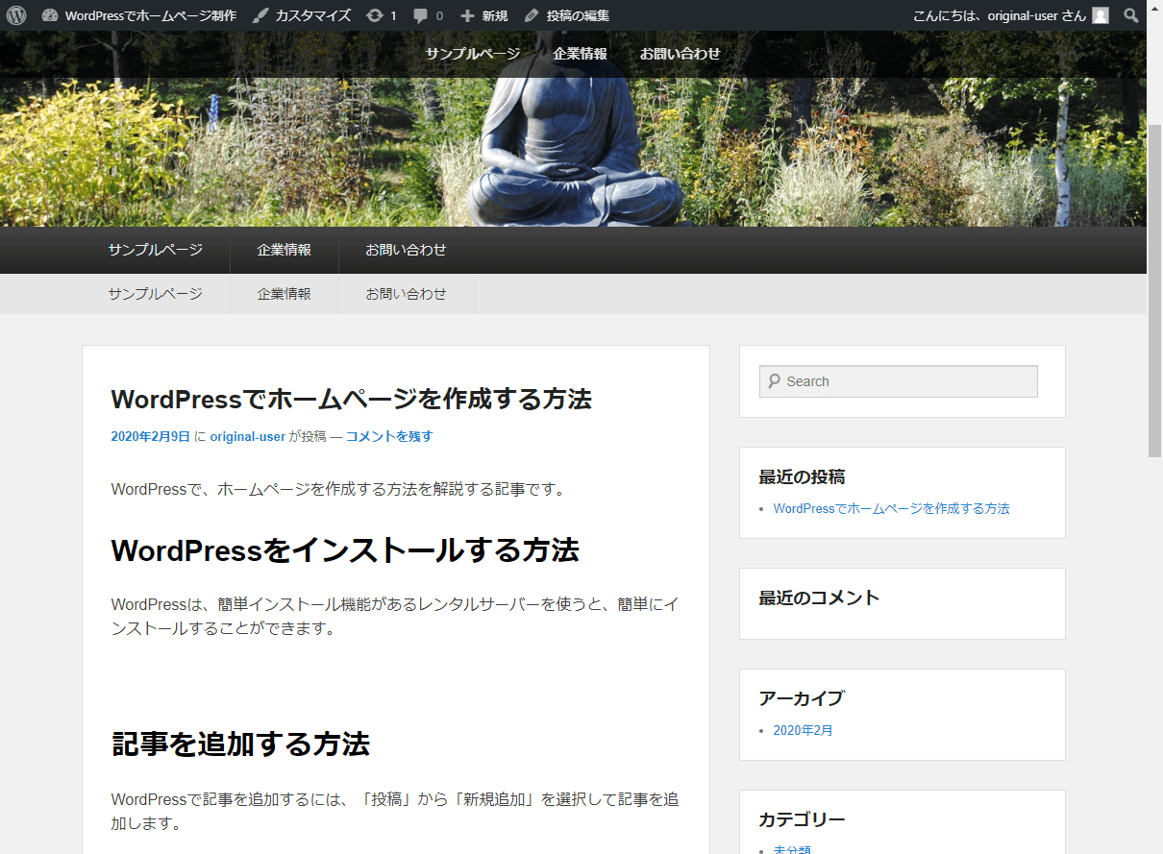Screen dimensions: 1163x854
Task: Click the magnifier icon inside the Search field
Action: tap(774, 381)
